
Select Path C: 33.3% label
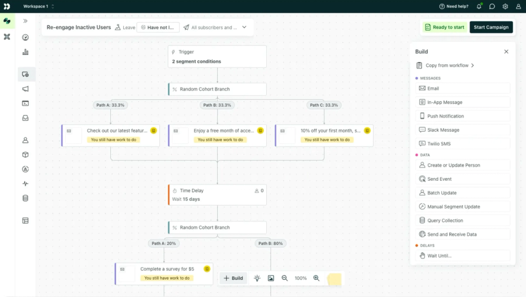pos(324,105)
